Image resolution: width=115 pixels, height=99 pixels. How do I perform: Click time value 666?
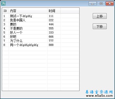coord(51,37)
